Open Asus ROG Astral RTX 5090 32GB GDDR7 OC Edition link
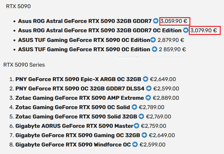 (x=100, y=30)
